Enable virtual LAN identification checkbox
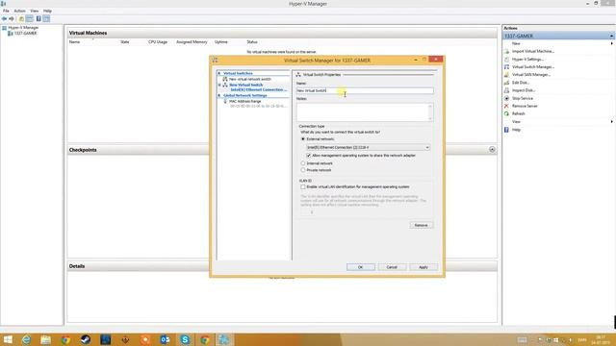Screen dimensions: 616x346 pyautogui.click(x=303, y=187)
